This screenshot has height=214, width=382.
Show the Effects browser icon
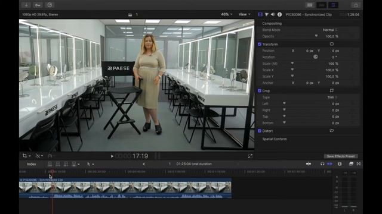pos(351,164)
